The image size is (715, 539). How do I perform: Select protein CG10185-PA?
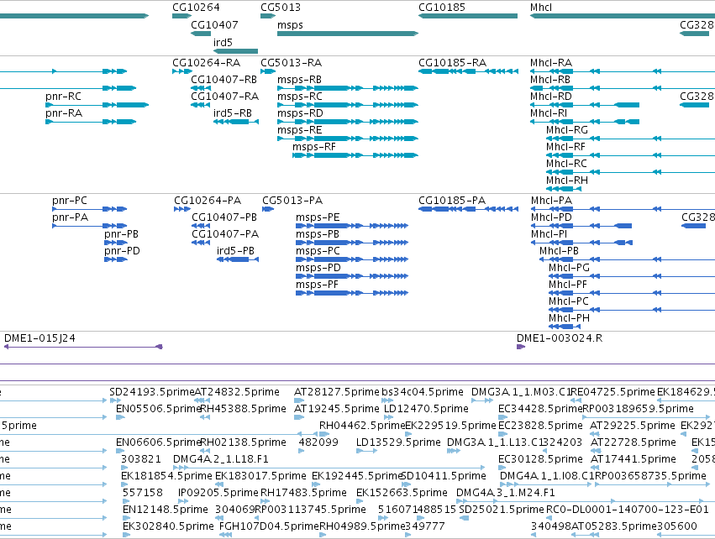click(x=452, y=201)
